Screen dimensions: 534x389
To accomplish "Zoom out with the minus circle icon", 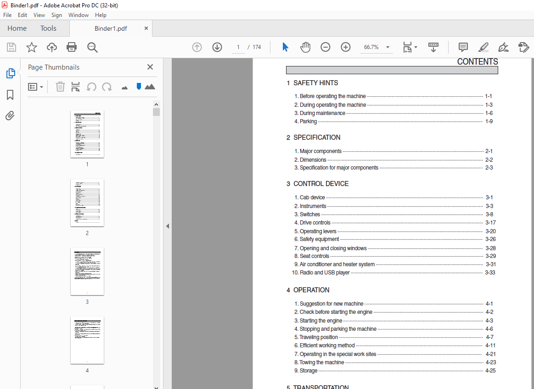I will tap(325, 47).
